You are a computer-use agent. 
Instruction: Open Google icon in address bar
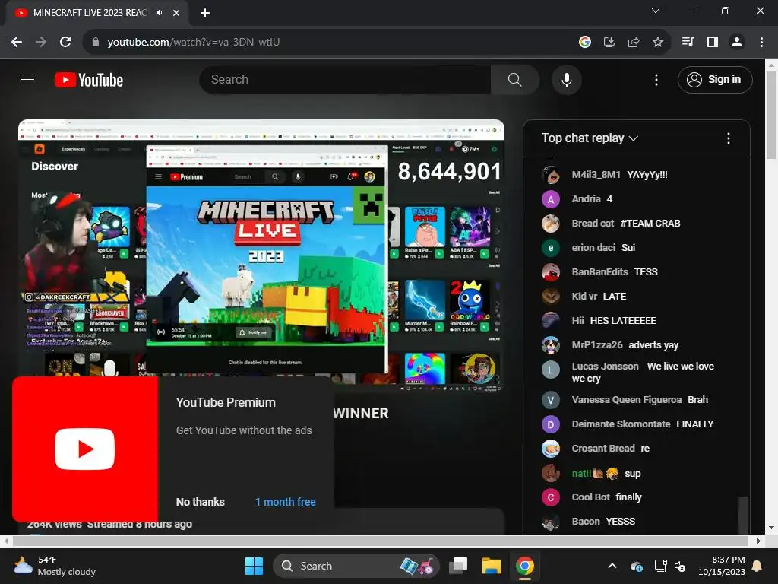tap(584, 43)
